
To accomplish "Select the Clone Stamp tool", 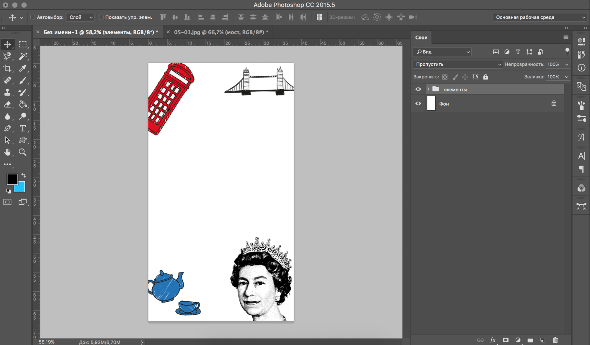I will point(7,92).
